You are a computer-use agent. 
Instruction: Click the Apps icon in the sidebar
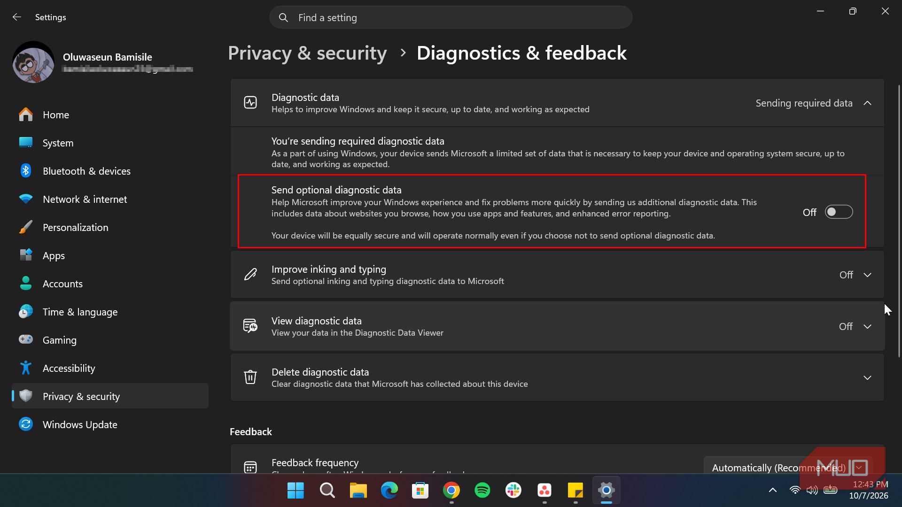pos(26,255)
